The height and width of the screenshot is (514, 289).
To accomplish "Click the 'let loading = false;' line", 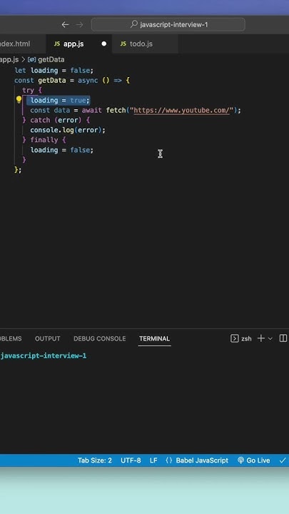I will point(54,71).
